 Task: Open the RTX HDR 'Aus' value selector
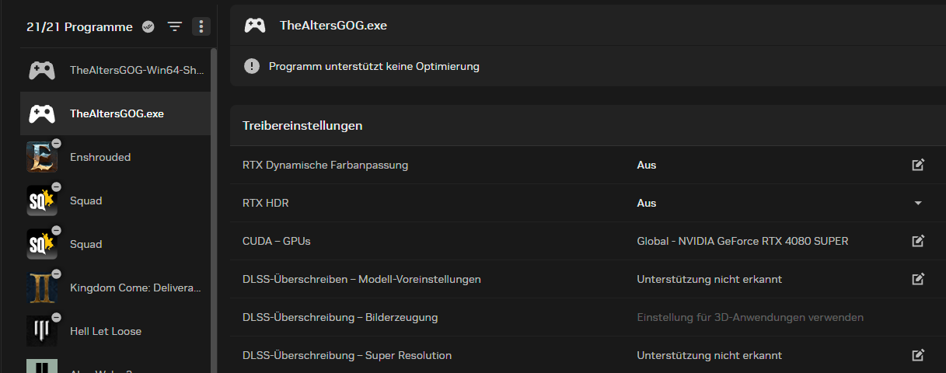point(647,203)
